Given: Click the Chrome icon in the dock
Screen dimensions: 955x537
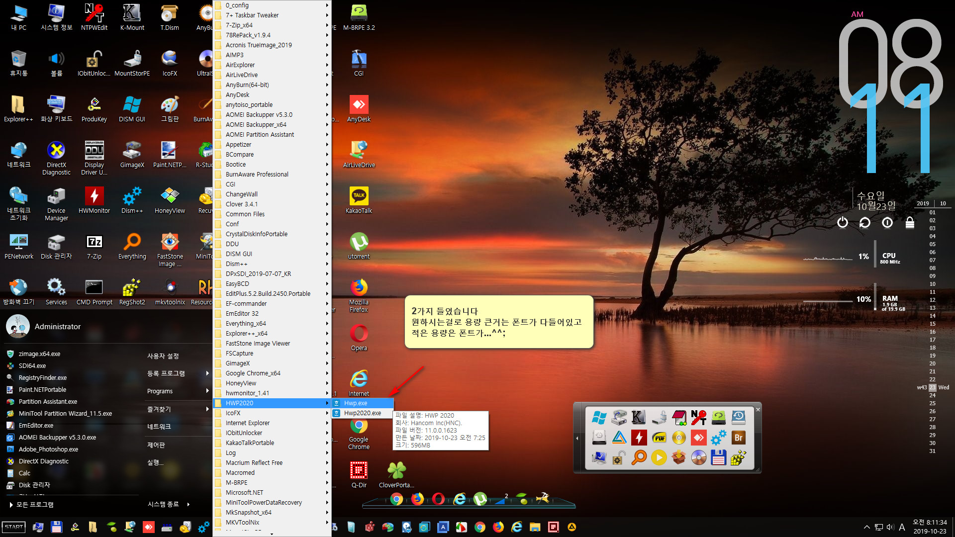Looking at the screenshot, I should point(396,499).
